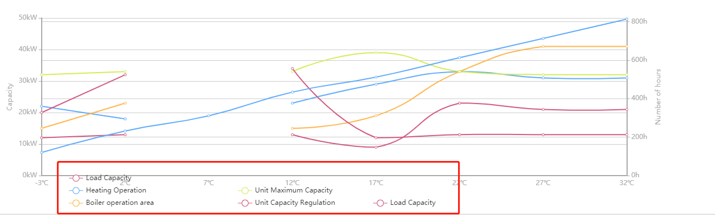Click the Number of hours axis title
Screen dimensions: 715x215
658,97
